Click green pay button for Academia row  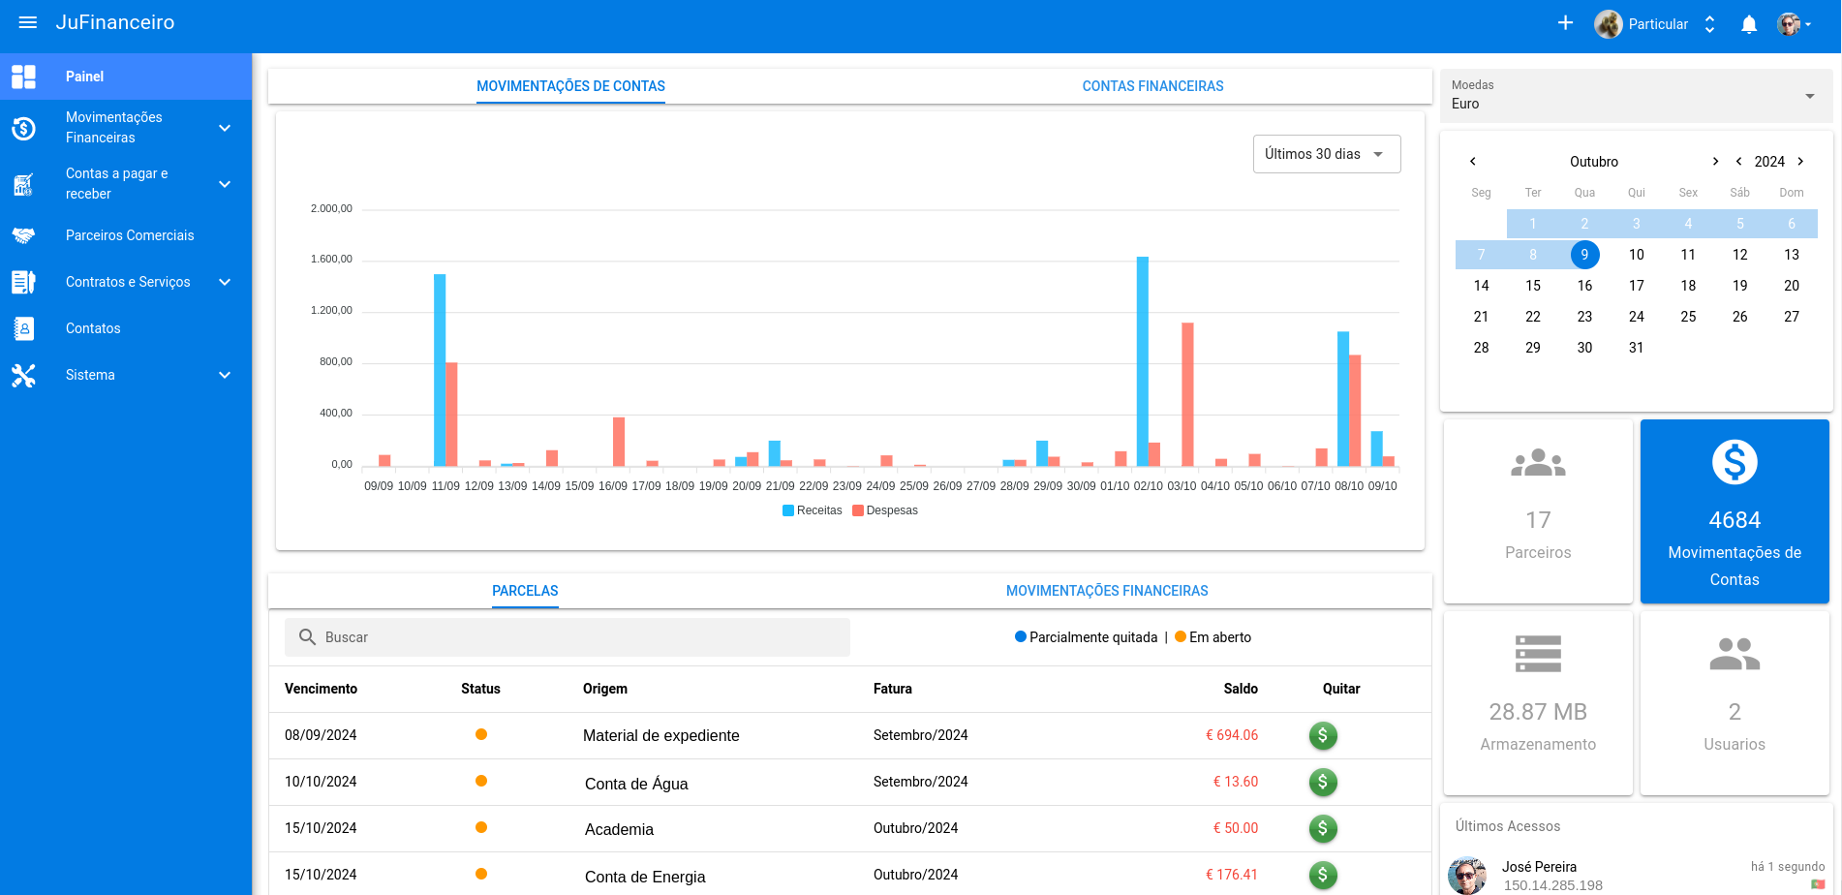coord(1323,828)
